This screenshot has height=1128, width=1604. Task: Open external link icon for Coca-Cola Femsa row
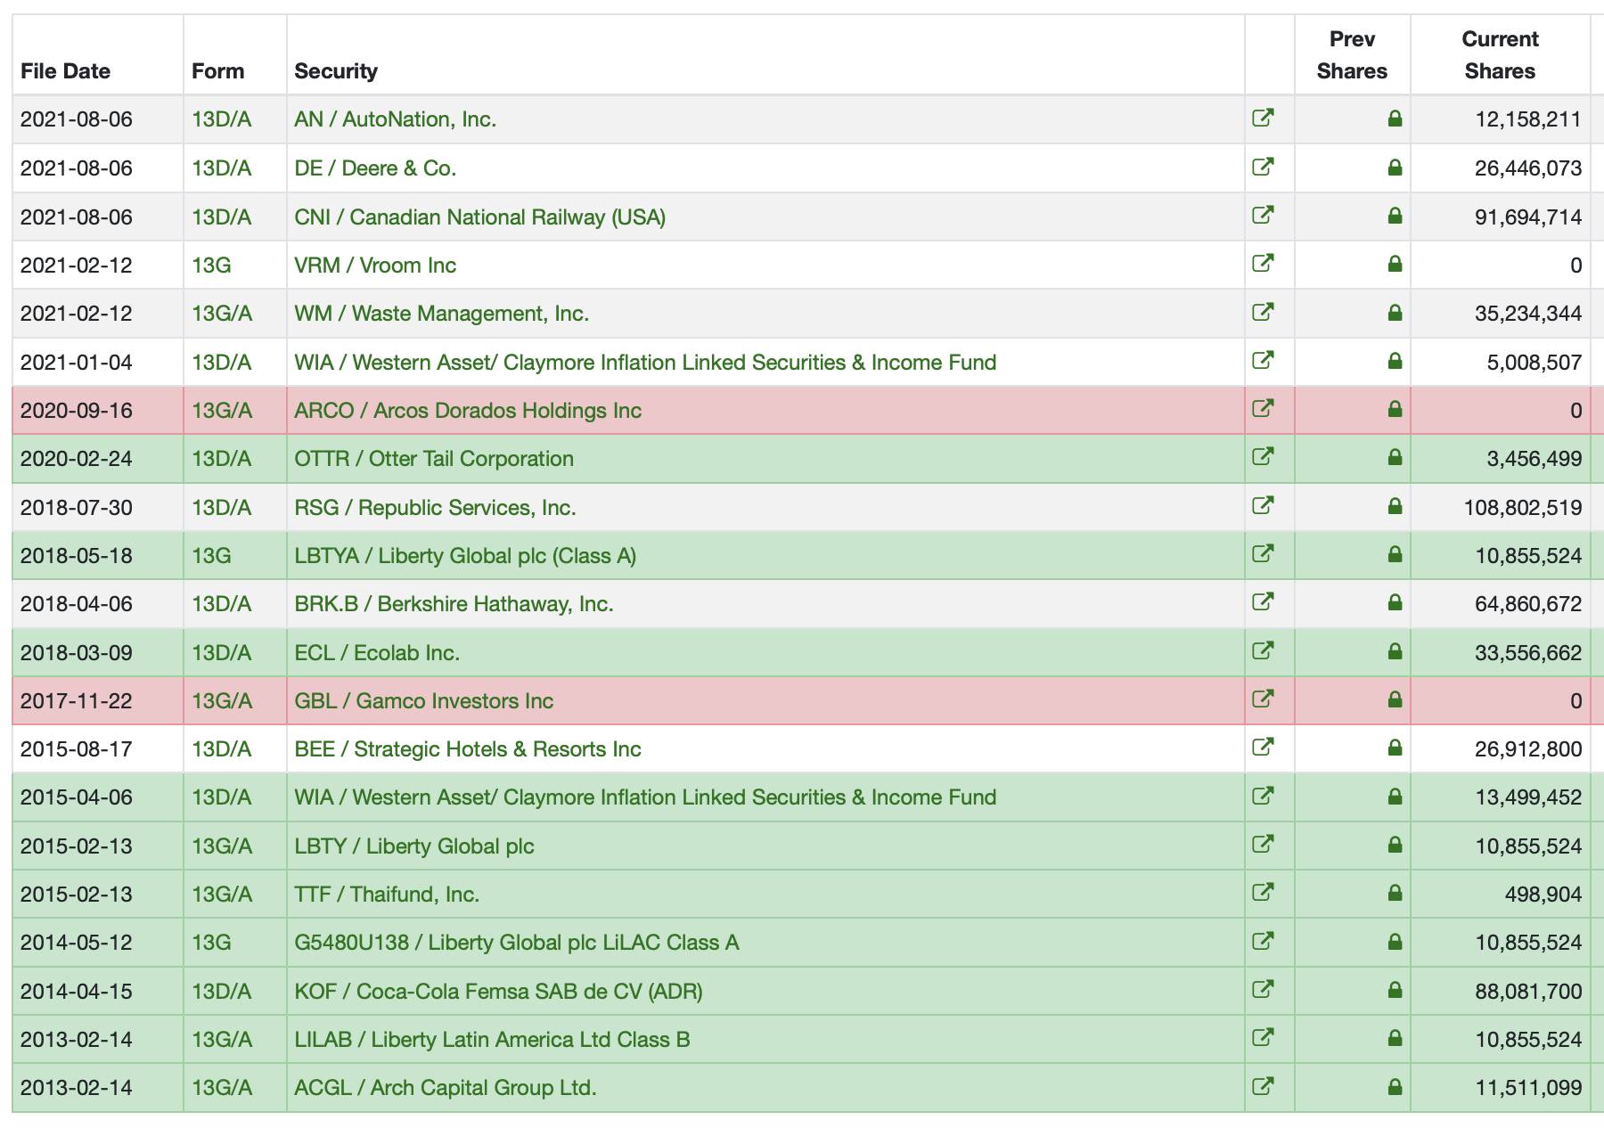[x=1263, y=989]
